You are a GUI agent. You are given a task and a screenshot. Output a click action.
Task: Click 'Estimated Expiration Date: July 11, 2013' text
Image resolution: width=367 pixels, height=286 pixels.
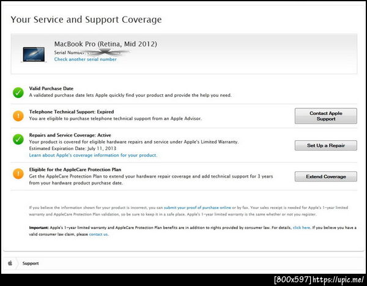coord(73,148)
